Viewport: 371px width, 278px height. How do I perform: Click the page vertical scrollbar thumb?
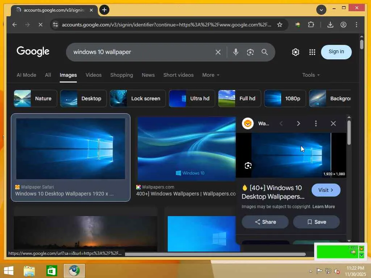coord(362,45)
